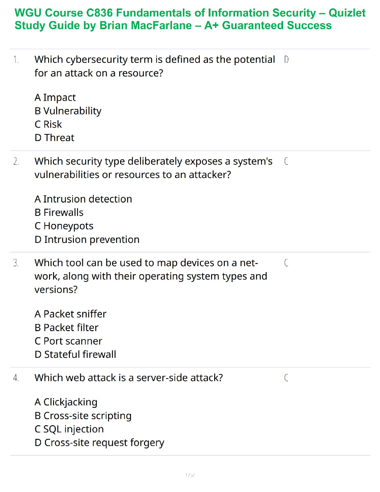Select the 'C Honeypots' option
380x492 pixels.
coord(64,226)
